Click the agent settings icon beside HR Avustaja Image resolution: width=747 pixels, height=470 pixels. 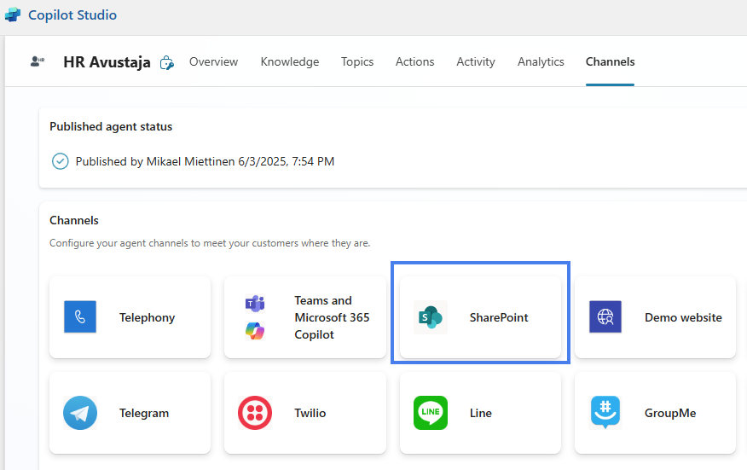click(167, 62)
